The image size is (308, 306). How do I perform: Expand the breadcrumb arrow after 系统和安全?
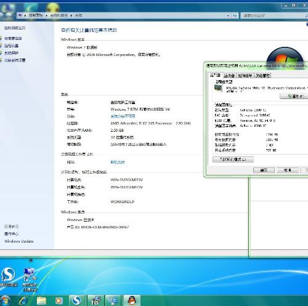coord(71,15)
